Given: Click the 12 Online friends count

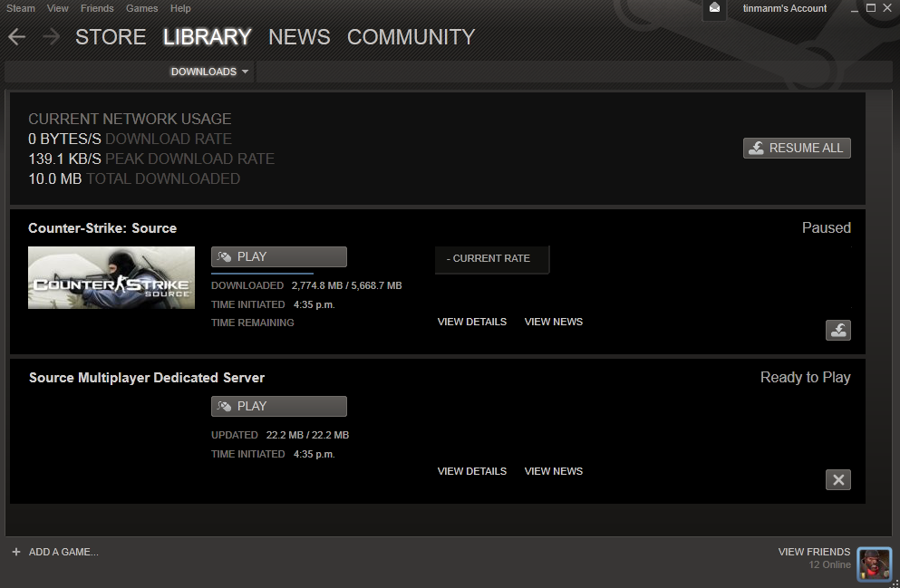Looking at the screenshot, I should coord(829,564).
